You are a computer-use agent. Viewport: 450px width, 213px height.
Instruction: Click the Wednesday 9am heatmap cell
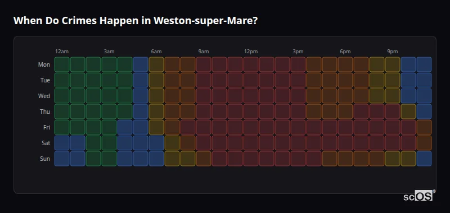point(204,96)
